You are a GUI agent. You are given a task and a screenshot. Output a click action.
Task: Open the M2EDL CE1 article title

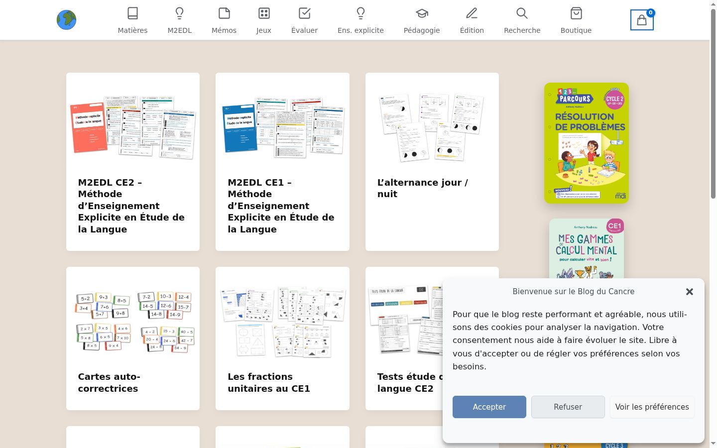click(x=281, y=206)
